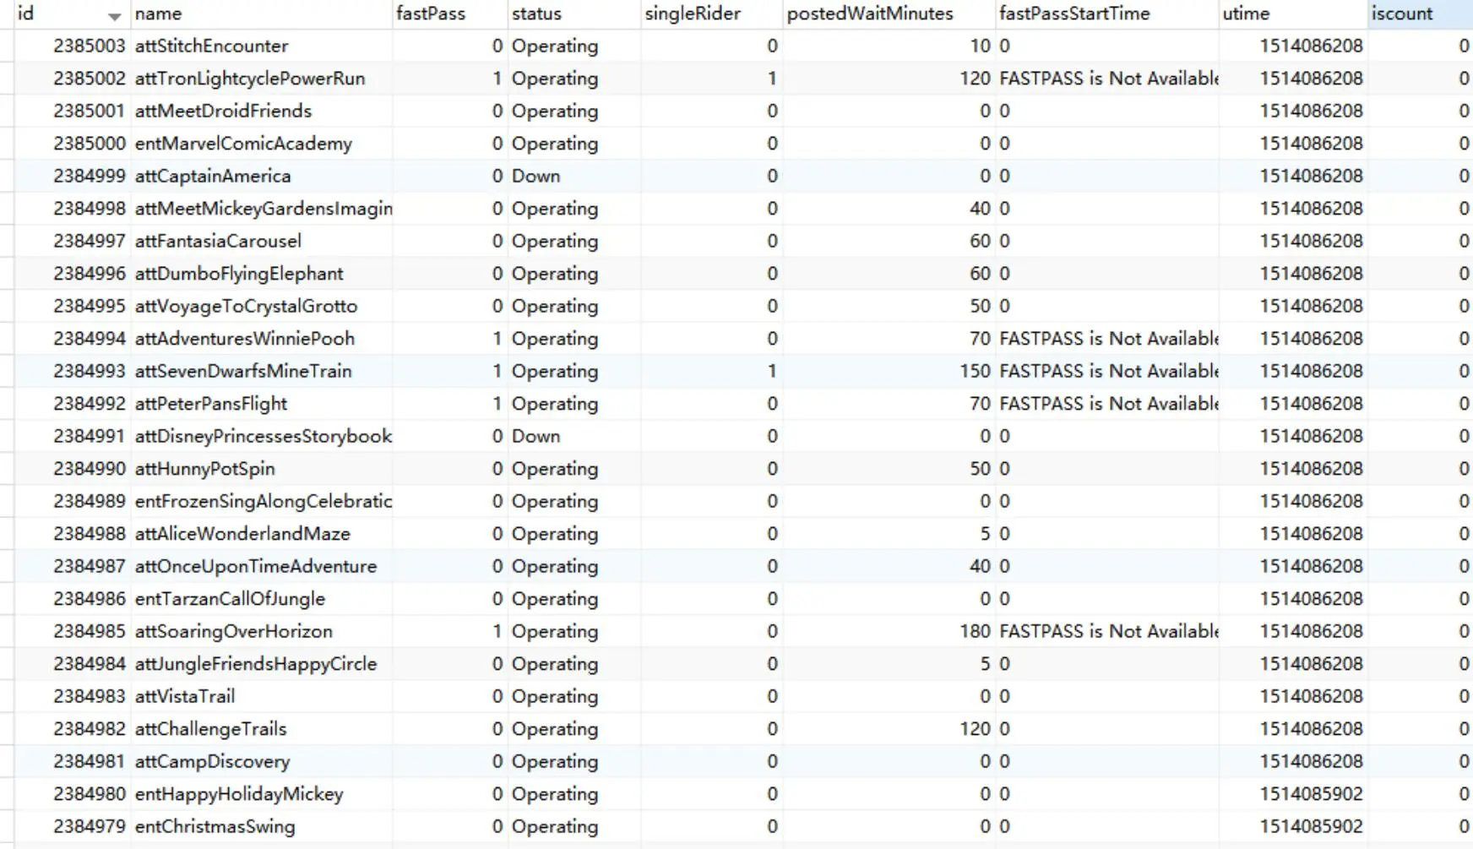Click the fastPass column header

coord(450,14)
